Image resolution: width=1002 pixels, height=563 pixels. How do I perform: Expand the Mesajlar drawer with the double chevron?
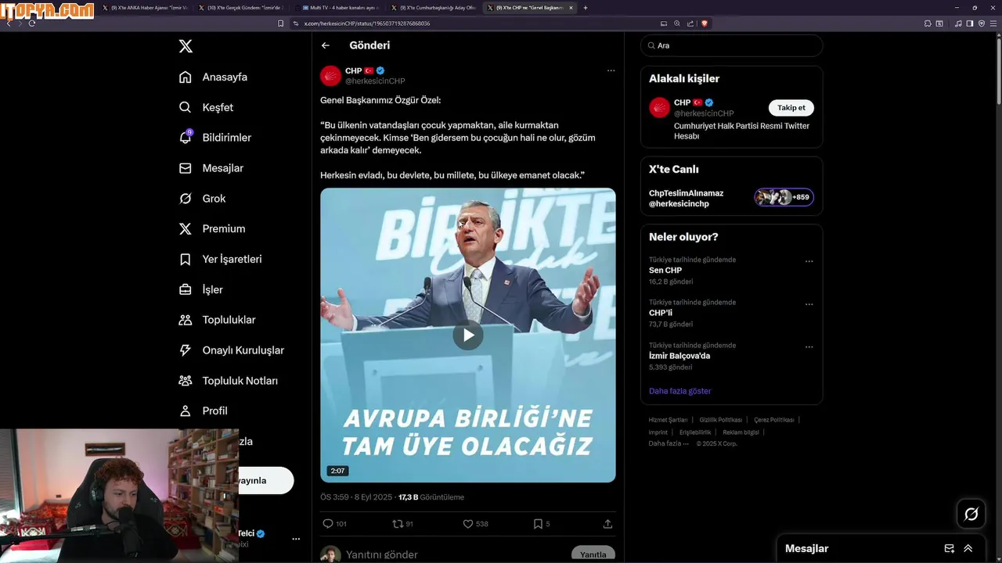(x=968, y=549)
